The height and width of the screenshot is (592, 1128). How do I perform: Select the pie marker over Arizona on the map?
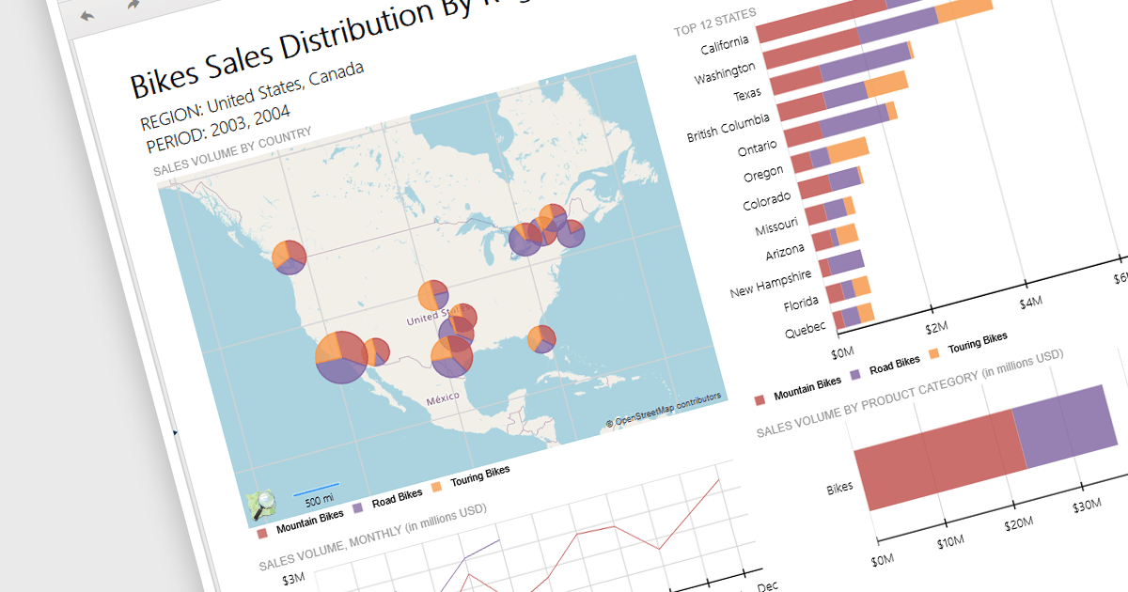pos(375,352)
